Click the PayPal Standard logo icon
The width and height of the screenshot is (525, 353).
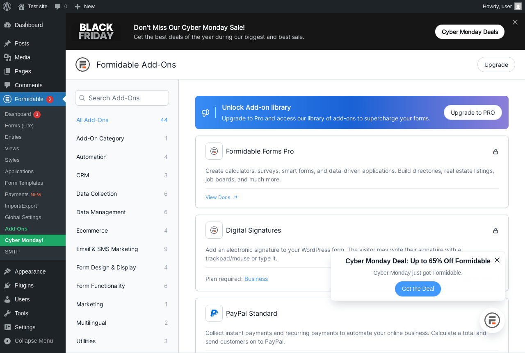click(214, 313)
